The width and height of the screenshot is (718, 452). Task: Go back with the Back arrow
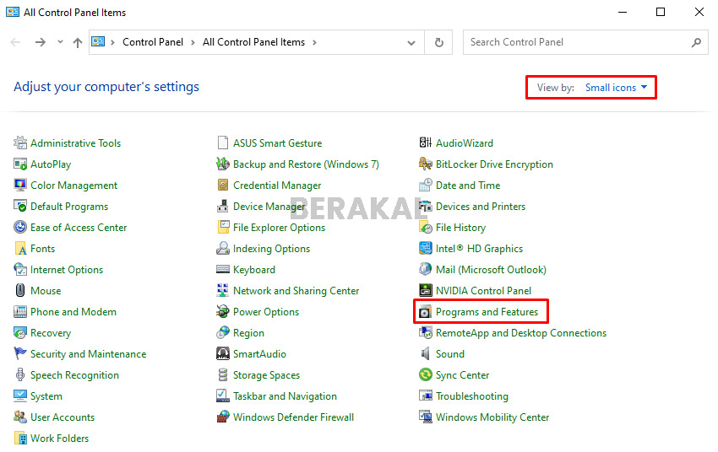(x=15, y=42)
